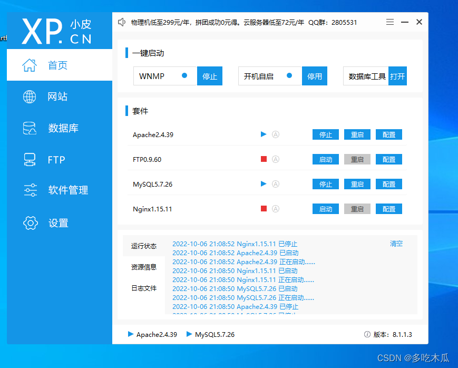The height and width of the screenshot is (368, 458).
Task: Click MySQL5.7.26 label in status bar
Action: pyautogui.click(x=215, y=334)
